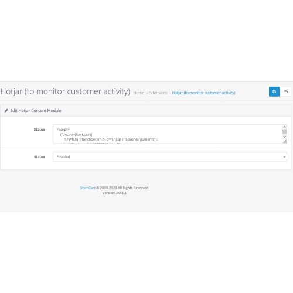Click the Edit Hotjar Content Module heading
Screen dimensions: 293x293
click(36, 111)
